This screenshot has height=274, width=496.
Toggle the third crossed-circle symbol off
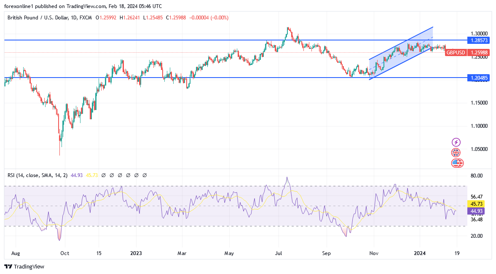coord(120,175)
